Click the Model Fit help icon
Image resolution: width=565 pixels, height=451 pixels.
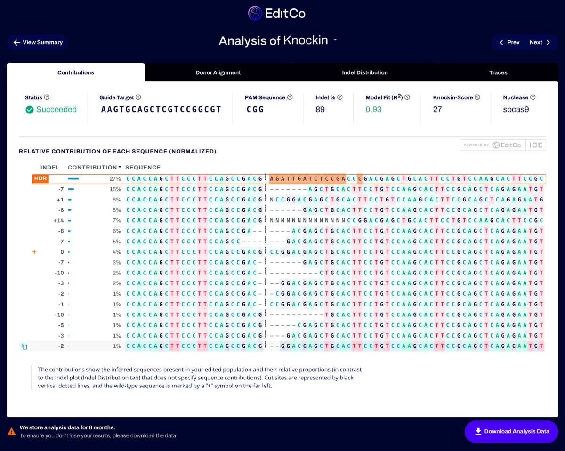pyautogui.click(x=407, y=97)
